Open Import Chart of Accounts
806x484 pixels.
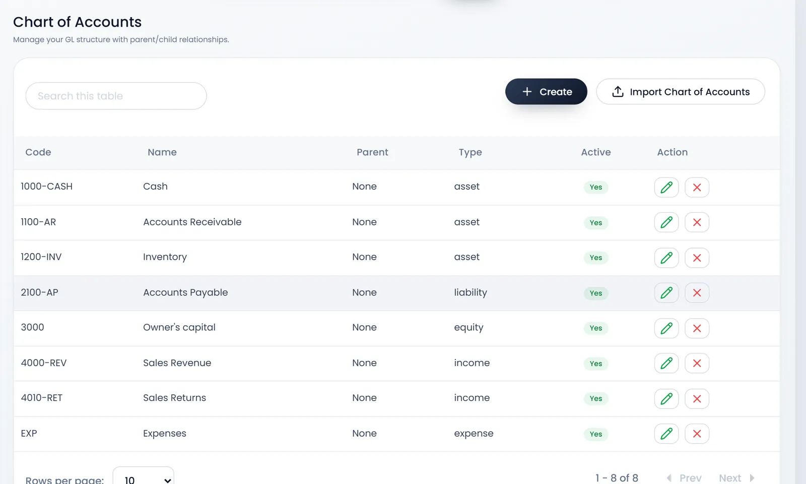click(681, 92)
